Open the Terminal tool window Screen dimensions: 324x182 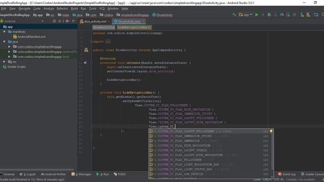[8, 174]
